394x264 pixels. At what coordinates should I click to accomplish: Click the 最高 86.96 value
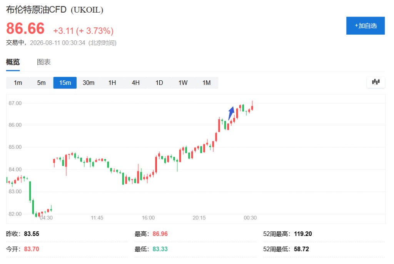[160, 234]
